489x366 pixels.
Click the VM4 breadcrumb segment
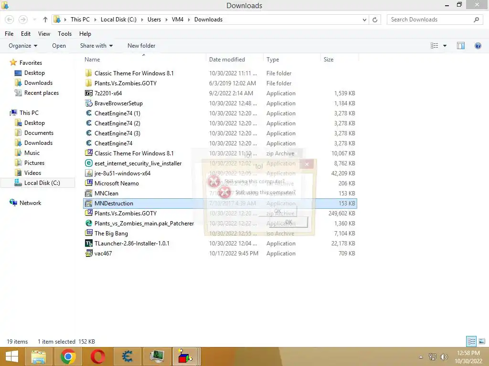tap(178, 19)
